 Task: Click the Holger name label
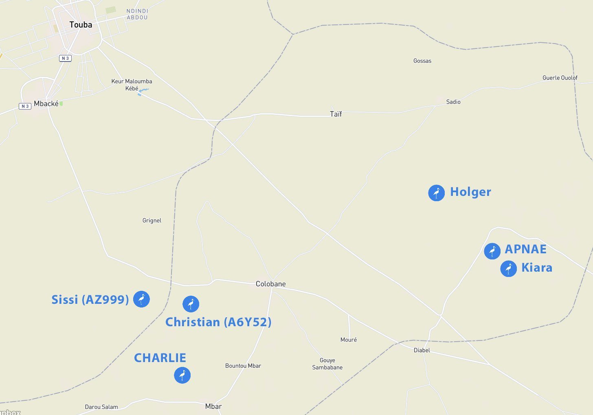pos(470,192)
